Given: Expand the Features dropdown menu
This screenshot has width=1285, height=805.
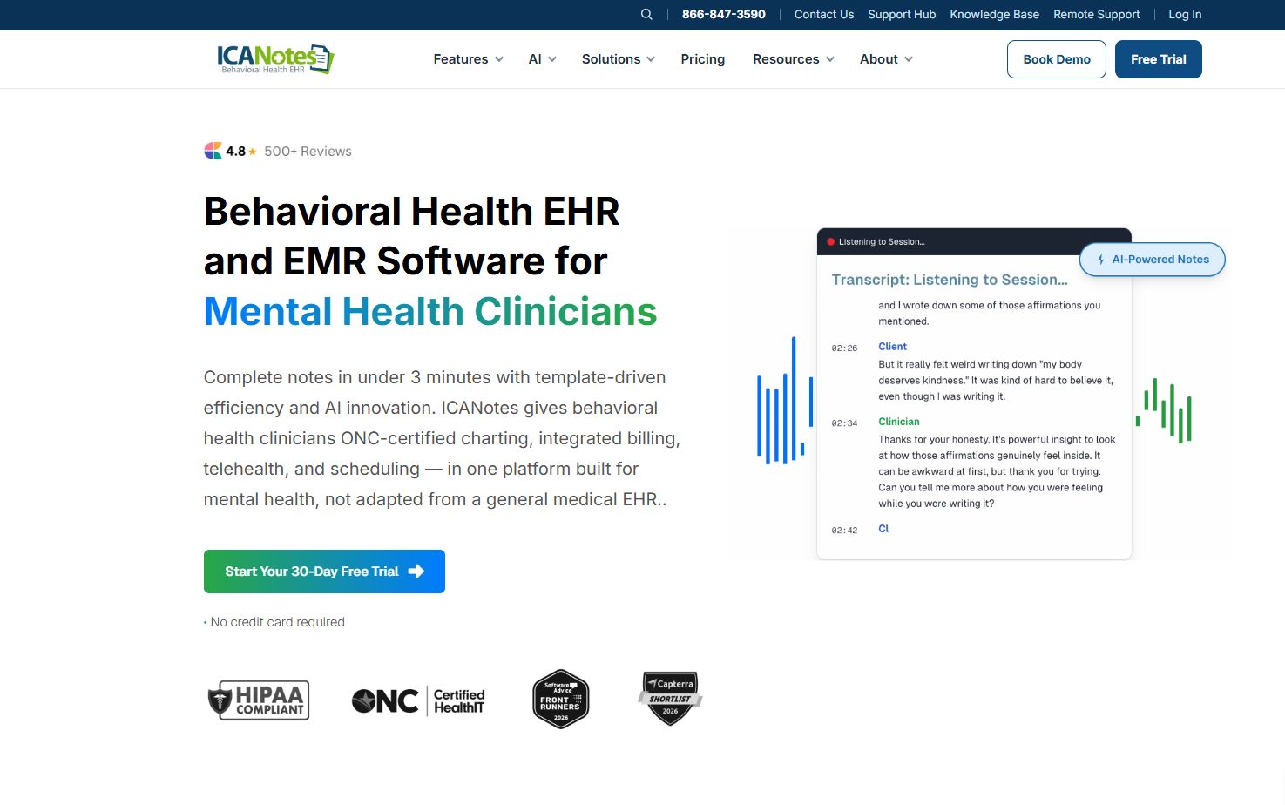Looking at the screenshot, I should (x=469, y=59).
